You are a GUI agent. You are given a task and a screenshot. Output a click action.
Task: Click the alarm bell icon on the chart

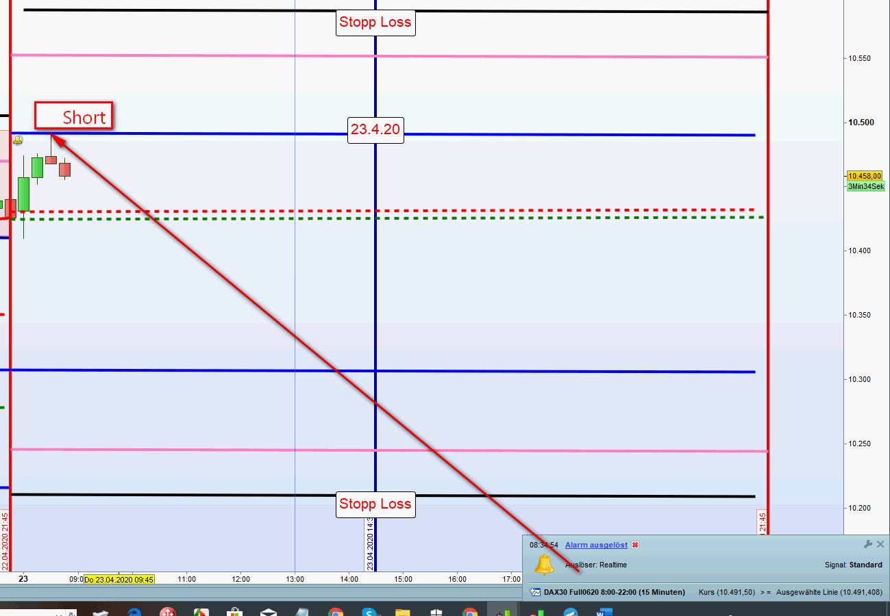(x=18, y=140)
